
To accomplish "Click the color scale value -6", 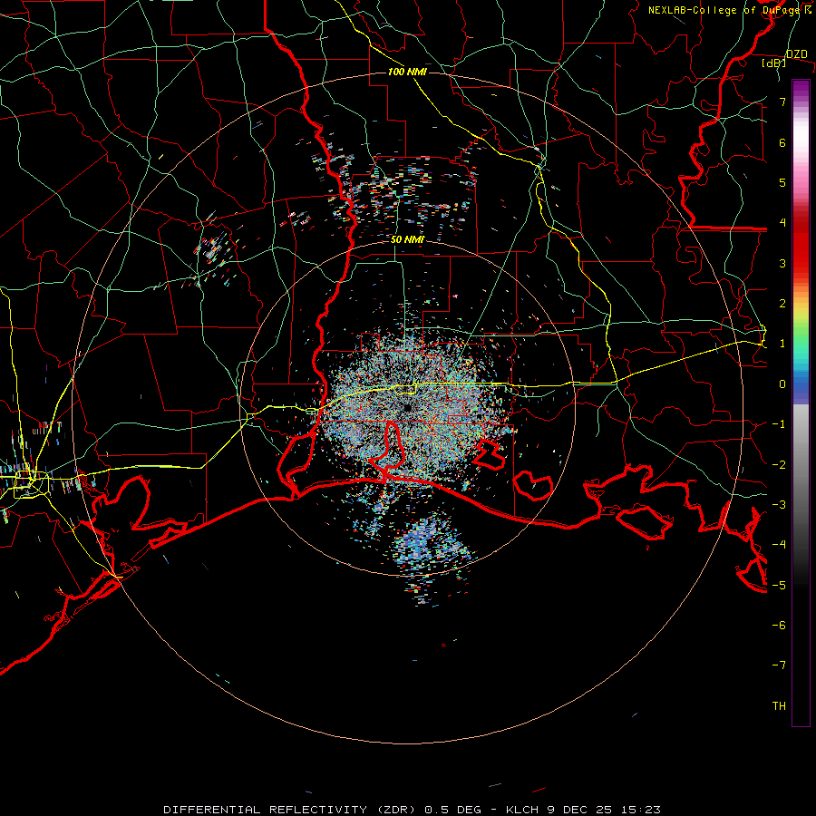I will [x=779, y=626].
